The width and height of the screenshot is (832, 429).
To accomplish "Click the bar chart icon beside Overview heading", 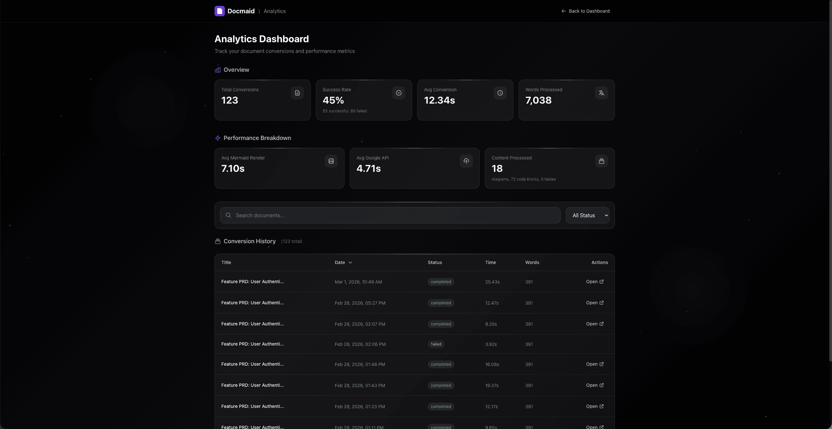I will tap(218, 70).
